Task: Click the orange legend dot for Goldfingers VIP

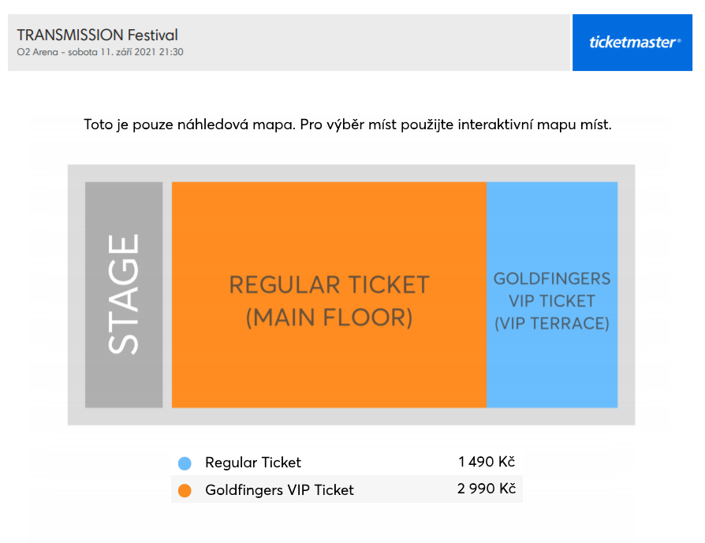Action: coord(185,490)
